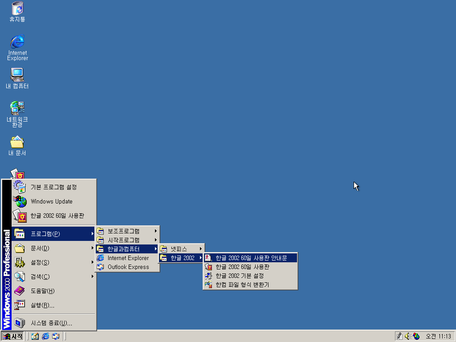Click Show Desktop quick launch icon

pos(35,337)
